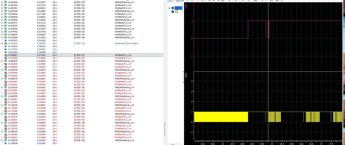
Task: Click SWS8toICFr1_L14 name in row 14.850567
Action: [x=123, y=55]
